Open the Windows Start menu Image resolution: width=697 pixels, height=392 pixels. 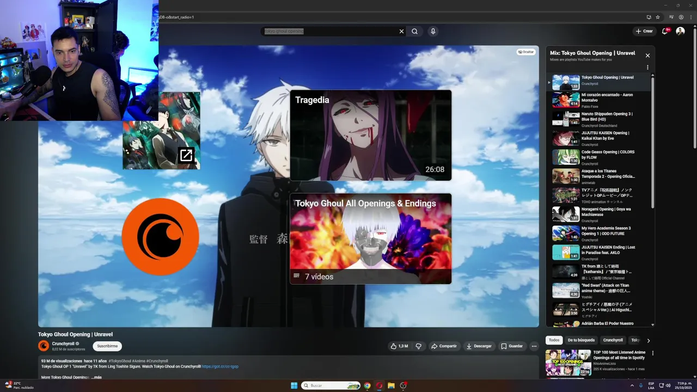pos(294,385)
